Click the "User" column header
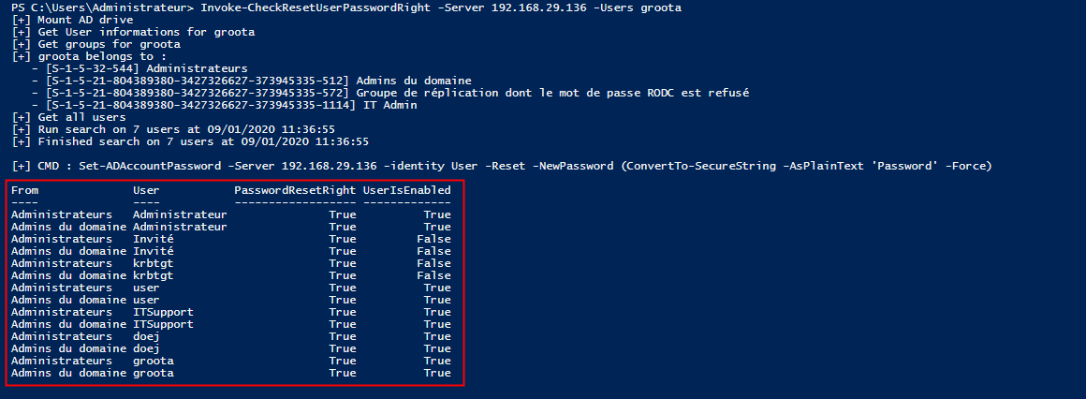This screenshot has height=399, width=1086. (146, 190)
